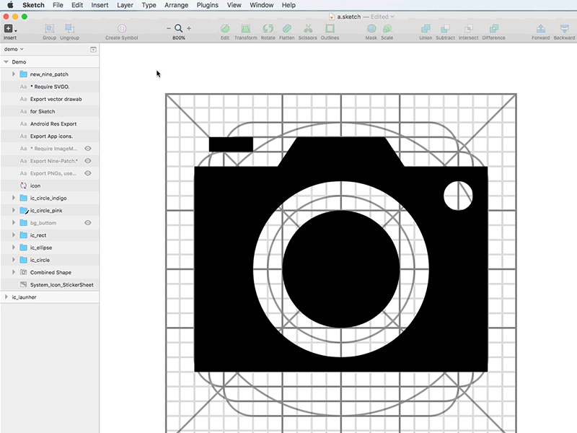Move layer Forward using toolbar icon
The width and height of the screenshot is (577, 433).
coord(540,29)
